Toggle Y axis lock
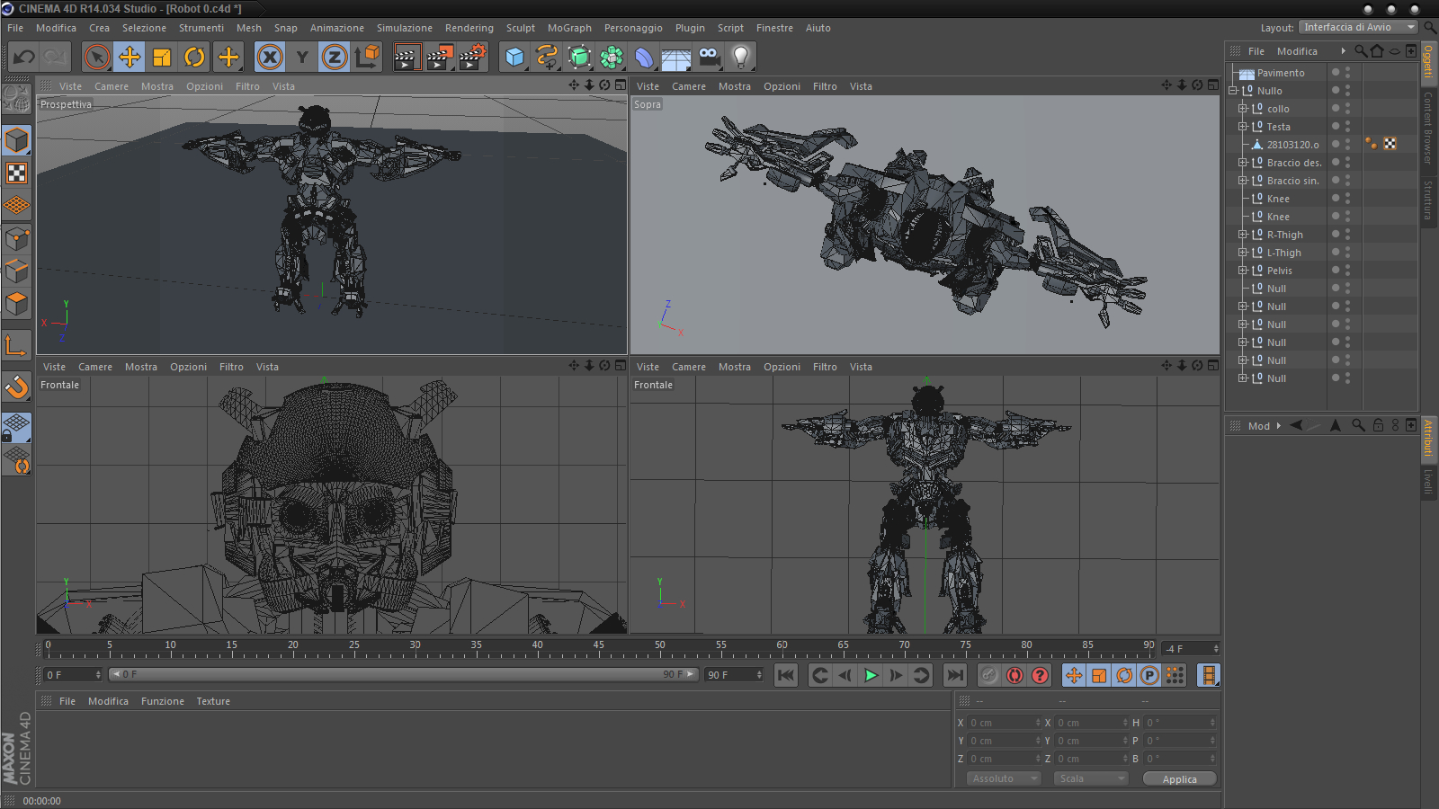Viewport: 1439px width, 809px height. click(x=302, y=58)
